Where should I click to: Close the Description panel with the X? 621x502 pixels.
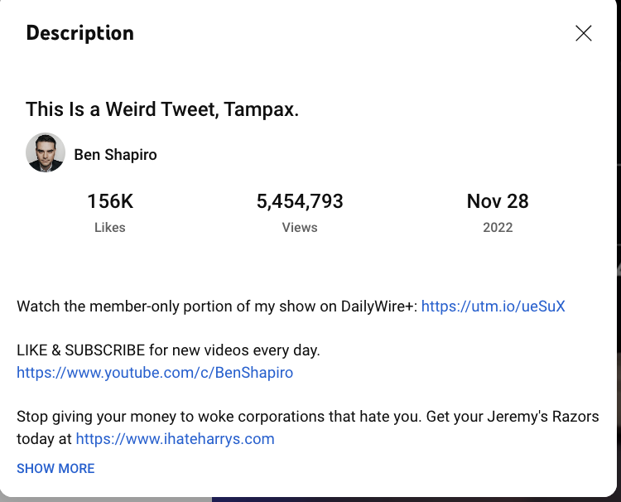[584, 33]
